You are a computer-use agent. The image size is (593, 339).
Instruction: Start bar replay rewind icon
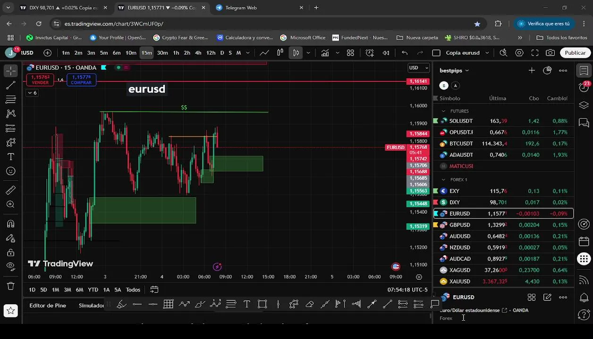coord(386,53)
